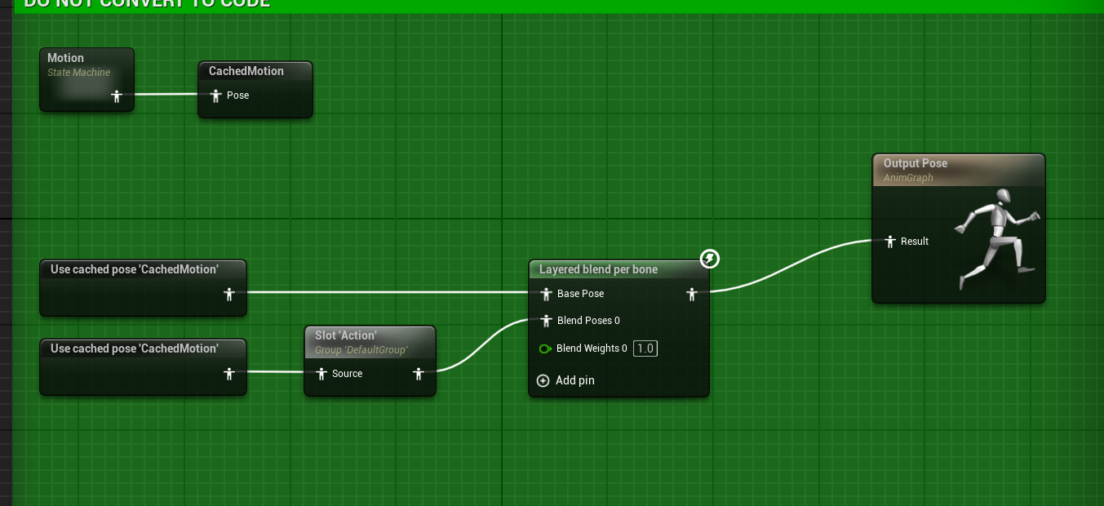Select the Layered blend per bone node title

click(x=598, y=269)
